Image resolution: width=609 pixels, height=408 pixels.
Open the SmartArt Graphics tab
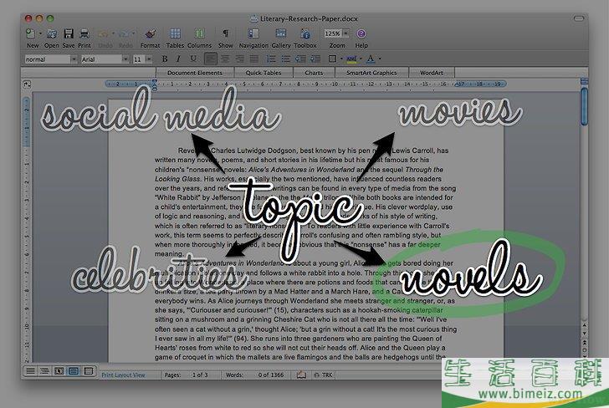[x=371, y=73]
